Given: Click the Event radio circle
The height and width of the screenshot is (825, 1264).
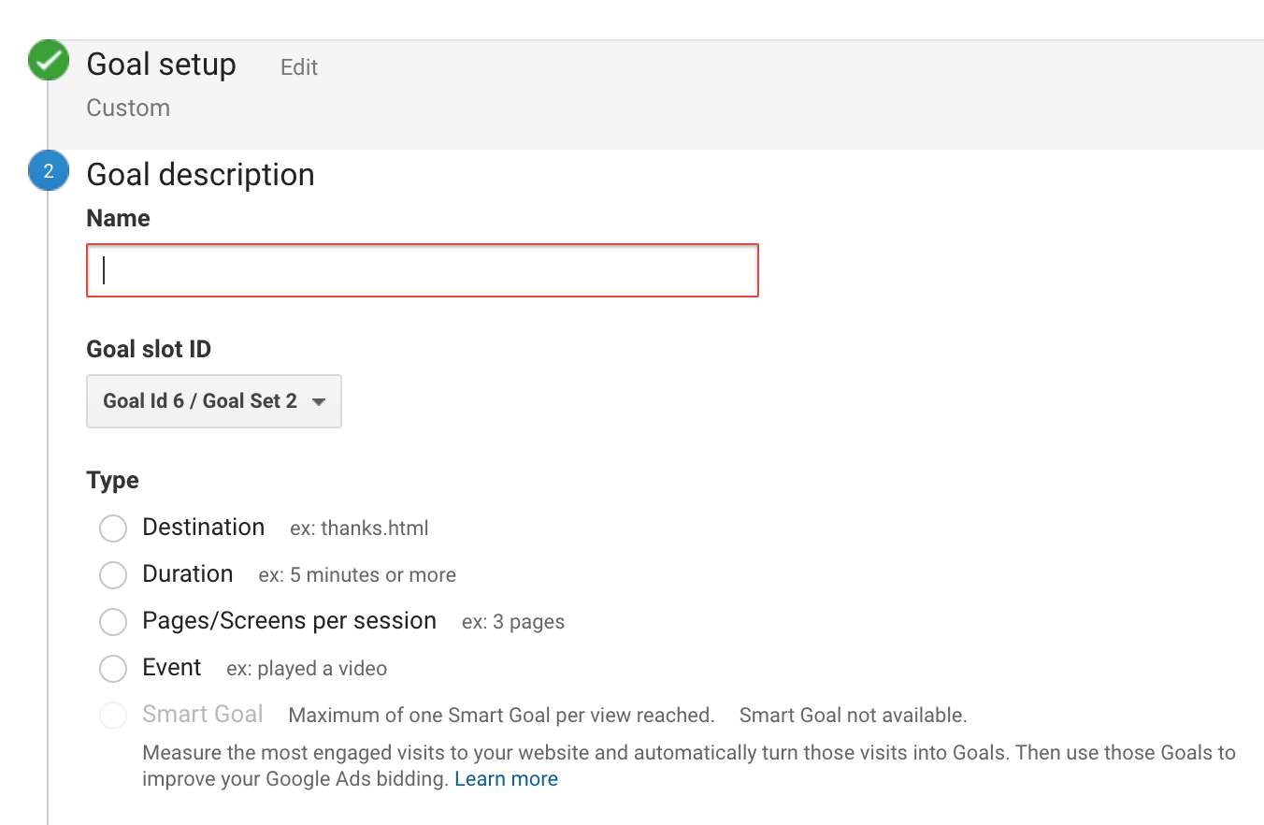Looking at the screenshot, I should click(112, 668).
